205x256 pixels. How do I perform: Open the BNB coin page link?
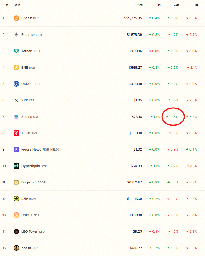[x=28, y=68]
